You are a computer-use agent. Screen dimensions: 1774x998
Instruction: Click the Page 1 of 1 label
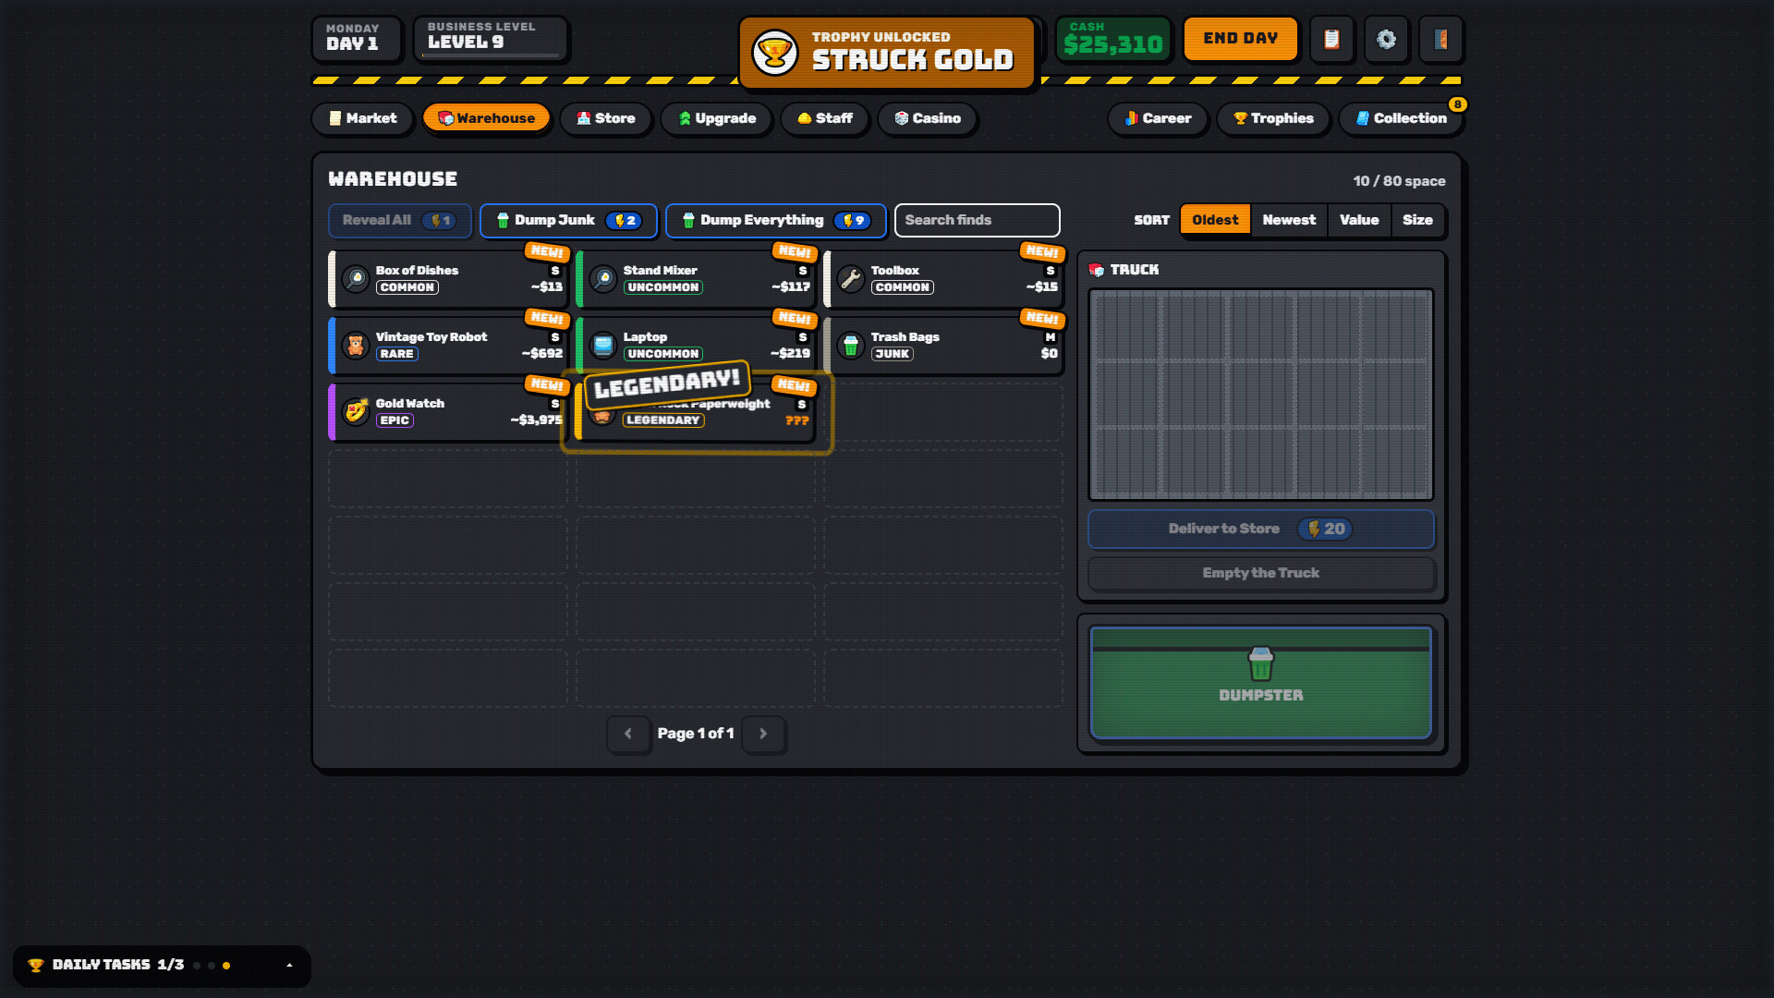(696, 734)
